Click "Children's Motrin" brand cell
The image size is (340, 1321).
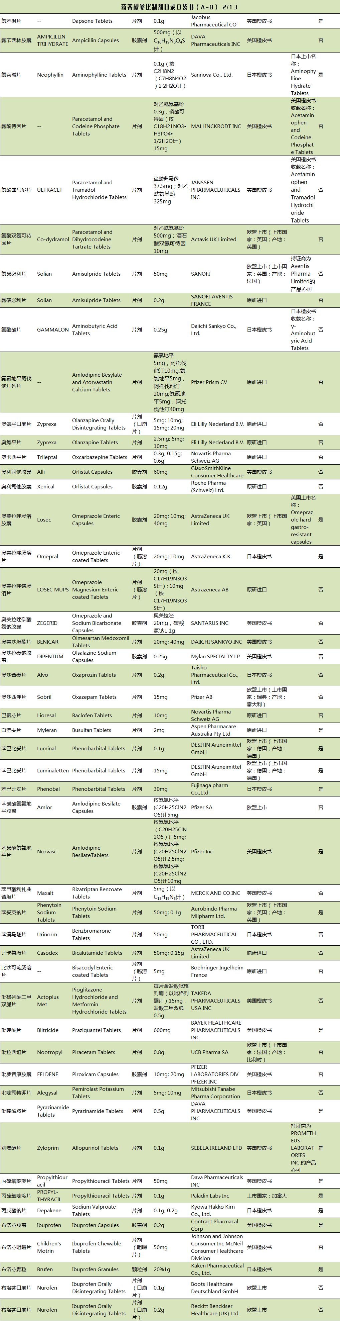tap(49, 1247)
